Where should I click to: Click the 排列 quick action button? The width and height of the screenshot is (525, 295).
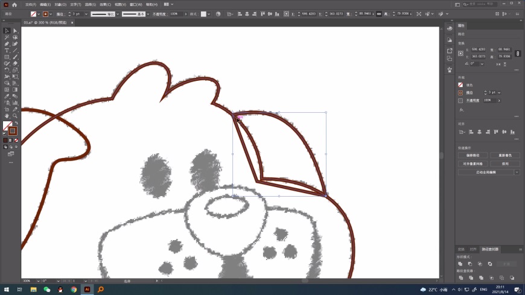click(505, 163)
